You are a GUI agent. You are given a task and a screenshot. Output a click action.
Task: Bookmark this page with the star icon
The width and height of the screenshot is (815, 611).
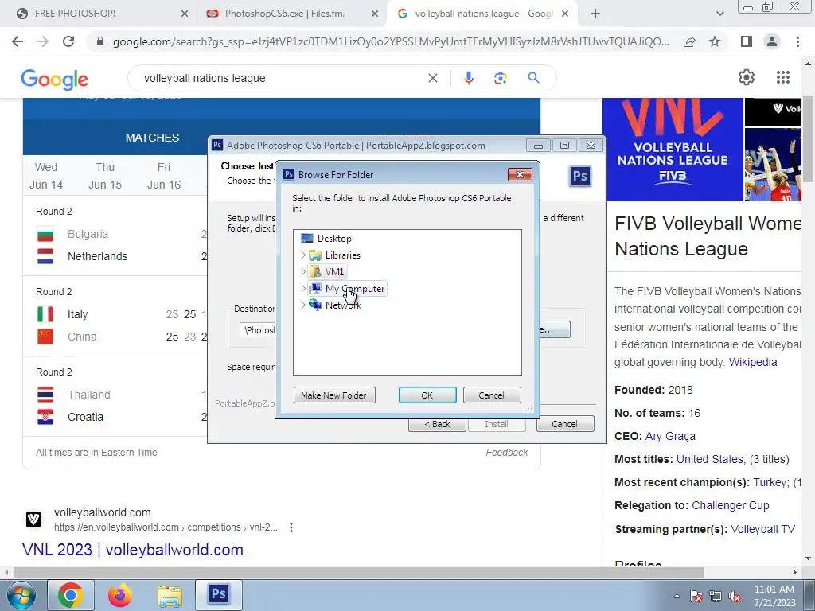[x=715, y=41]
